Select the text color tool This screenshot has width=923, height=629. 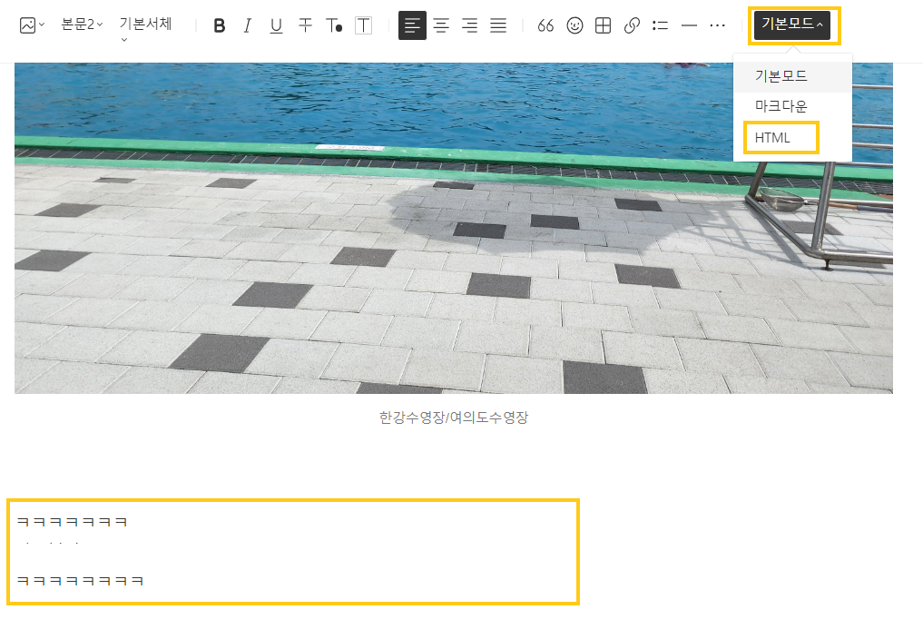click(334, 25)
